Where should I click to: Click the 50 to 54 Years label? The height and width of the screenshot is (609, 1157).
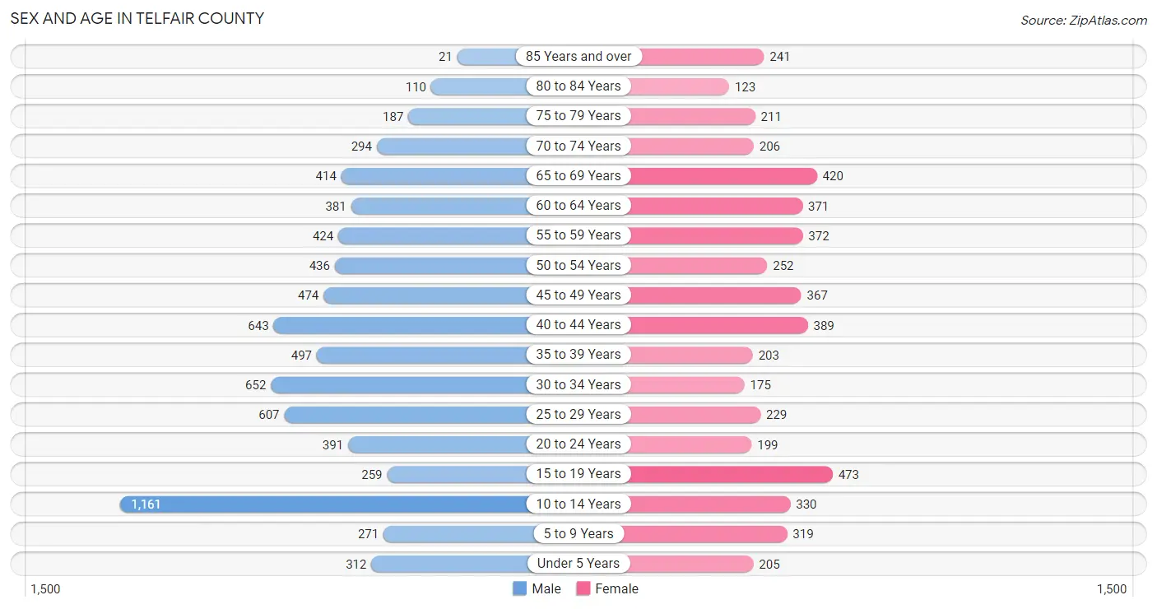578,265
